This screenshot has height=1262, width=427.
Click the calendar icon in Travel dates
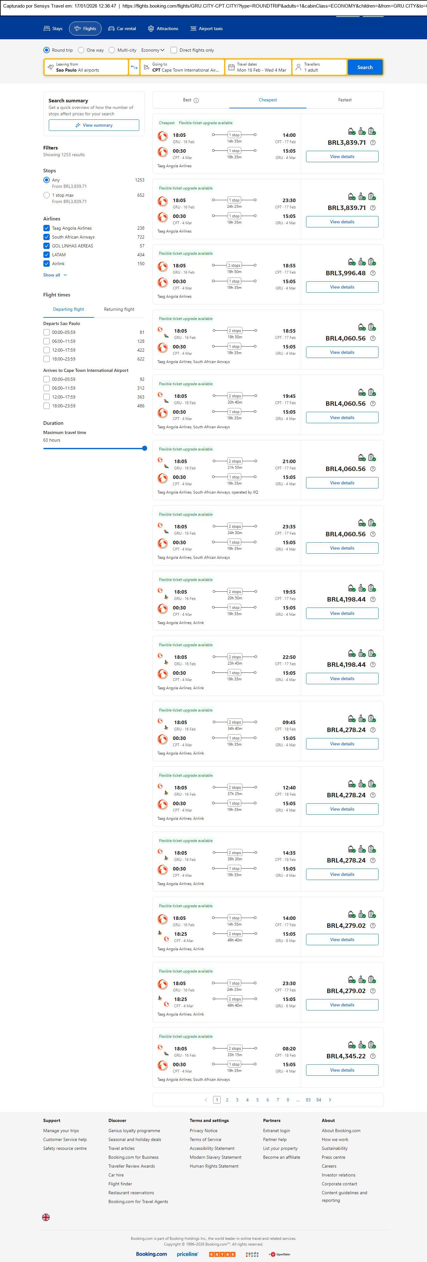(231, 67)
